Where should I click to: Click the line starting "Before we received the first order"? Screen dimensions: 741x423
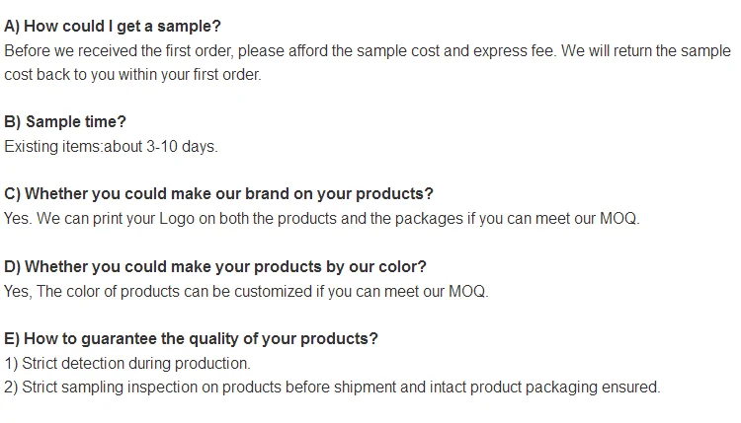(x=366, y=50)
